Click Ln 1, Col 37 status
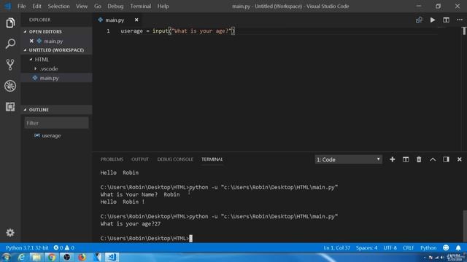The image size is (467, 262). [337, 247]
